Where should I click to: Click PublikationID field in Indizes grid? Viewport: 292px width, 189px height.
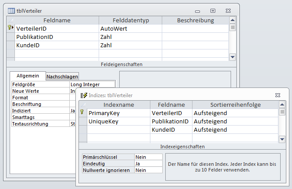171,121
